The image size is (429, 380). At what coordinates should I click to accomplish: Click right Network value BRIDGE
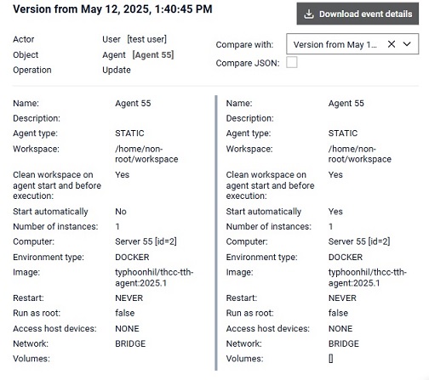pyautogui.click(x=344, y=343)
